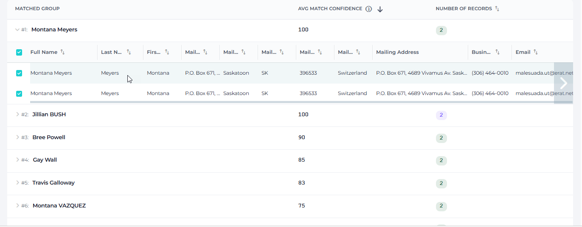Image resolution: width=582 pixels, height=227 pixels.
Task: Sort the Email column
Action: tap(536, 52)
